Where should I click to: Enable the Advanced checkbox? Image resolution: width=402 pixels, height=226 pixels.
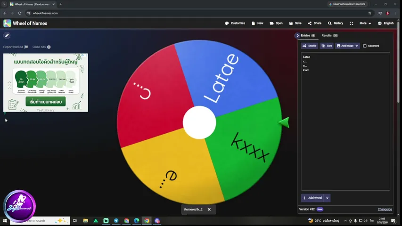[365, 46]
